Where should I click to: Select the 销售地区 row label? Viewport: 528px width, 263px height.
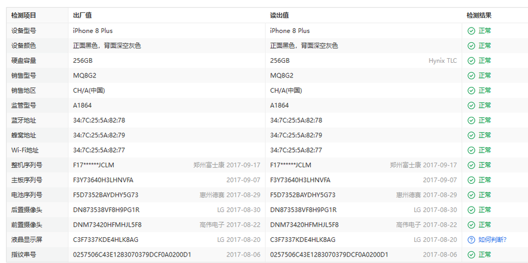click(23, 90)
